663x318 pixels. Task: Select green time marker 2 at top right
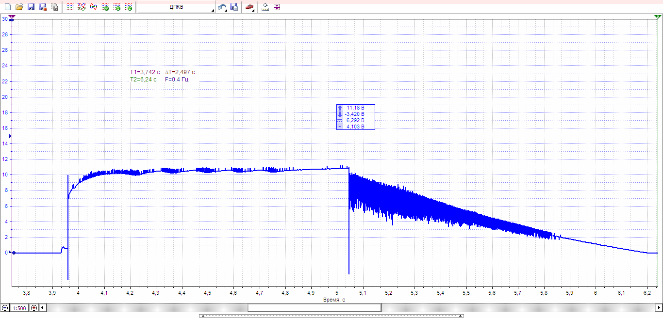click(x=658, y=17)
